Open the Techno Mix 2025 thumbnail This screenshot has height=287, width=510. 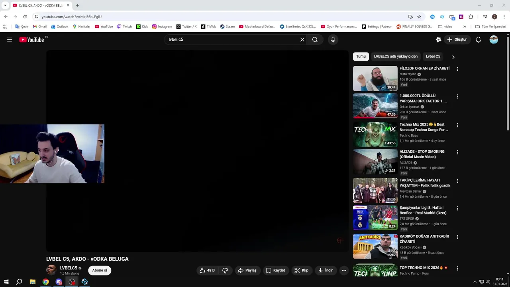tap(375, 135)
